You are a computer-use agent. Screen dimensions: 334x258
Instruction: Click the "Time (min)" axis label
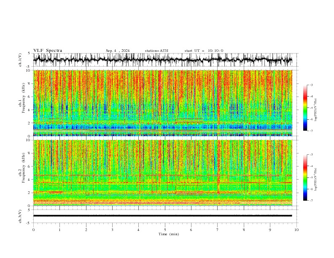click(169, 234)
